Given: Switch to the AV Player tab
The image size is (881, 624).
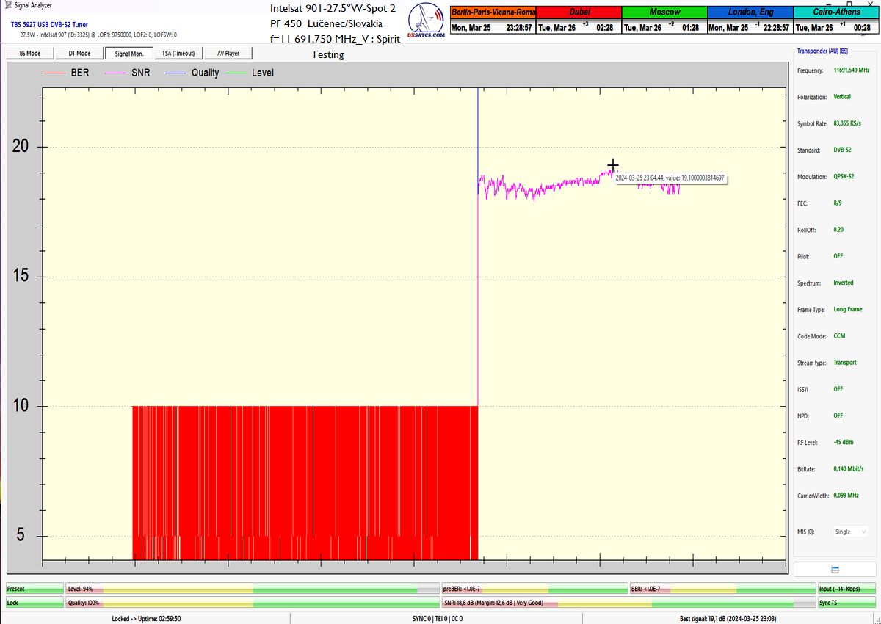Looking at the screenshot, I should point(228,54).
